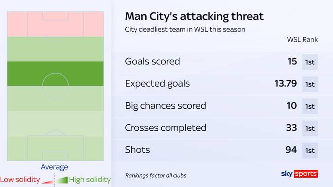The image size is (333, 187).
Task: Click the Sky Sports logo
Action: point(299,174)
